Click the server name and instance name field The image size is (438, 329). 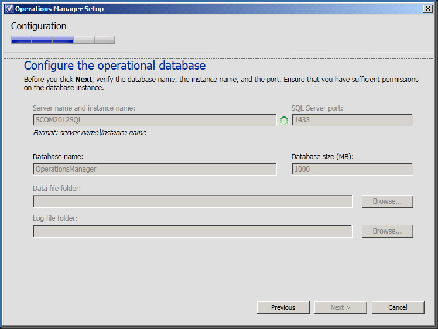(x=155, y=120)
